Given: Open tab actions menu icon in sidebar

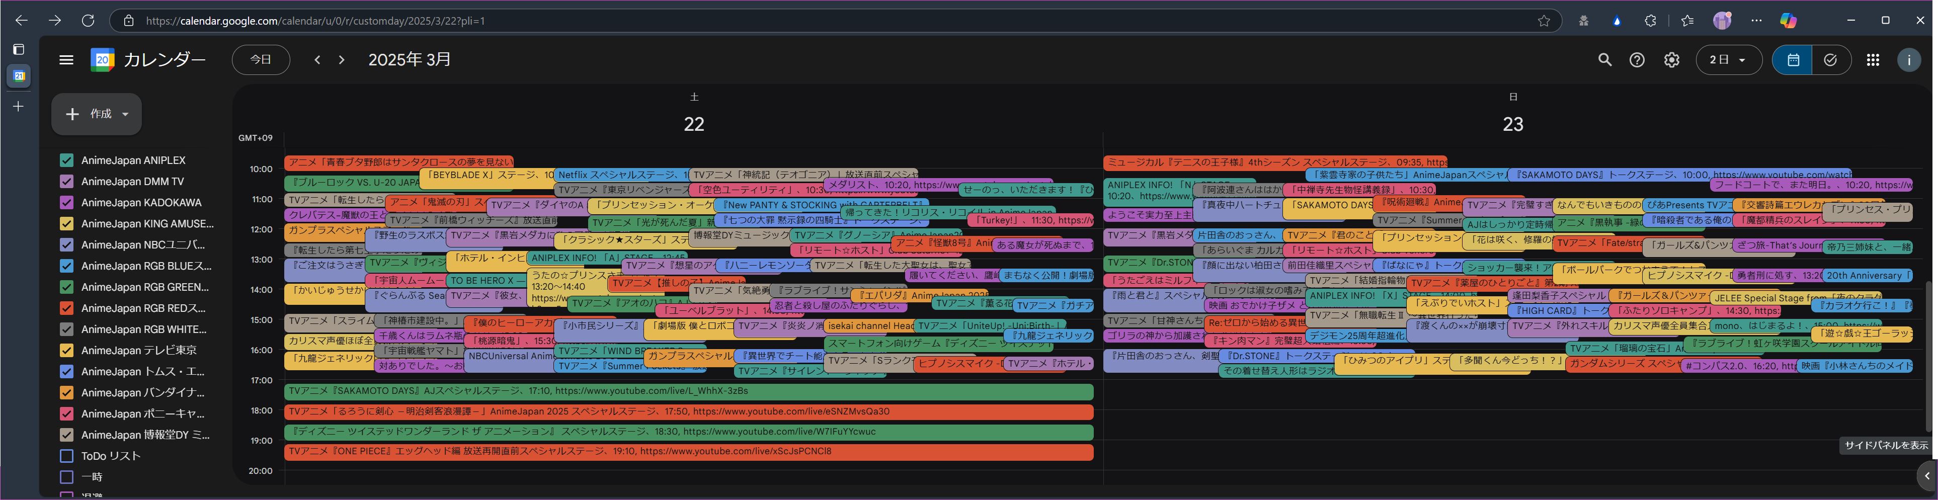Looking at the screenshot, I should pos(19,49).
